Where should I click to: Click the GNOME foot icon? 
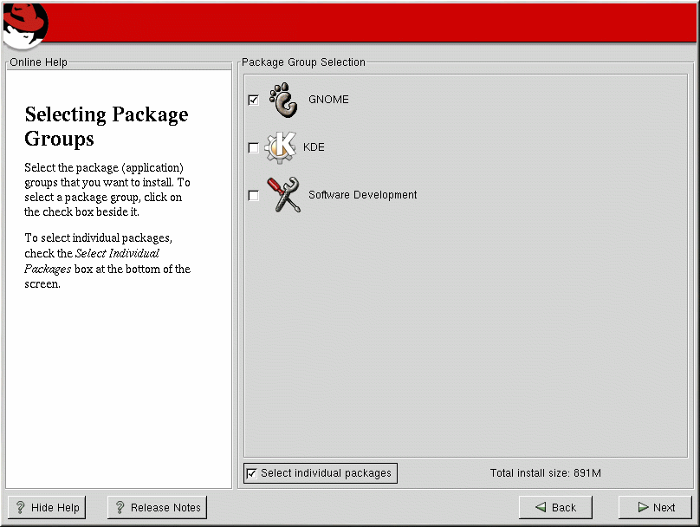[284, 100]
